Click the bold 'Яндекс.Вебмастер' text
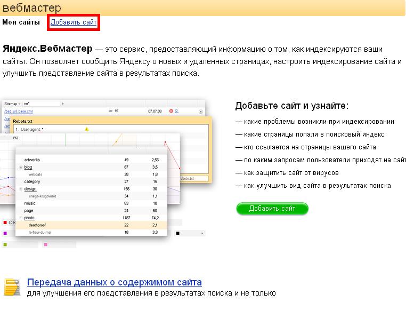 point(47,49)
